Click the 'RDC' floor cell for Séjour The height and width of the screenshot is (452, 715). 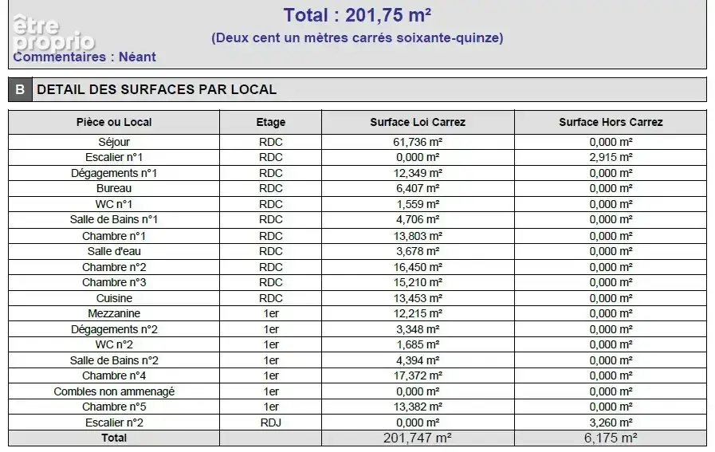[x=271, y=142]
